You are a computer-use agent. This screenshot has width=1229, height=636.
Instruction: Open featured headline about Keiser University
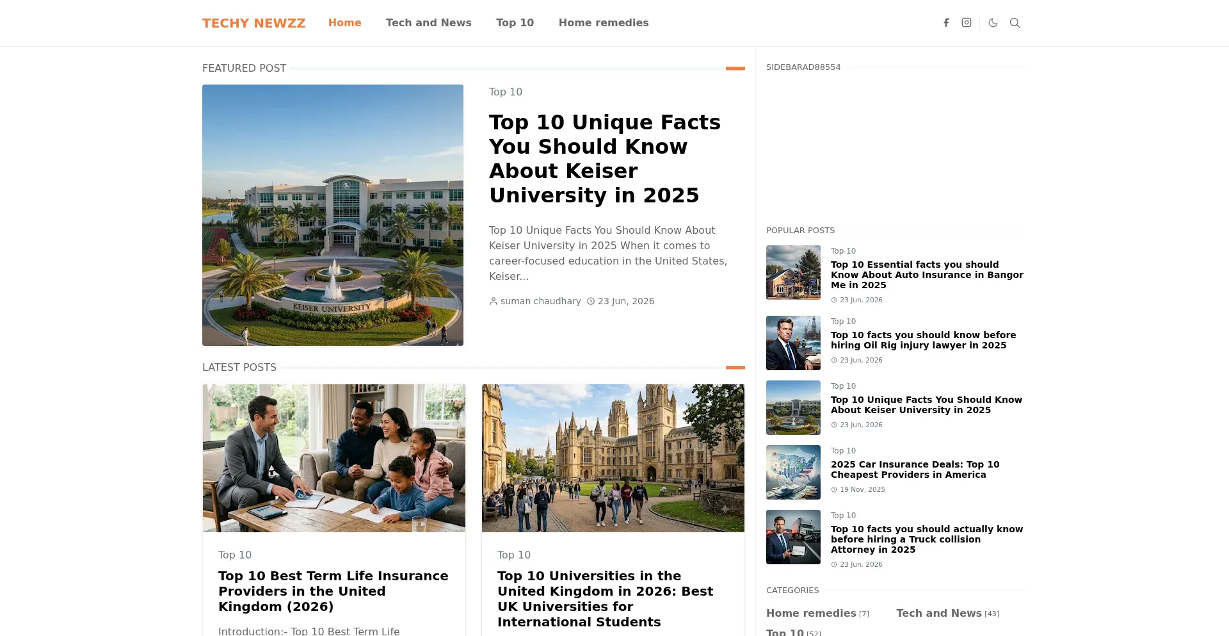pos(605,159)
